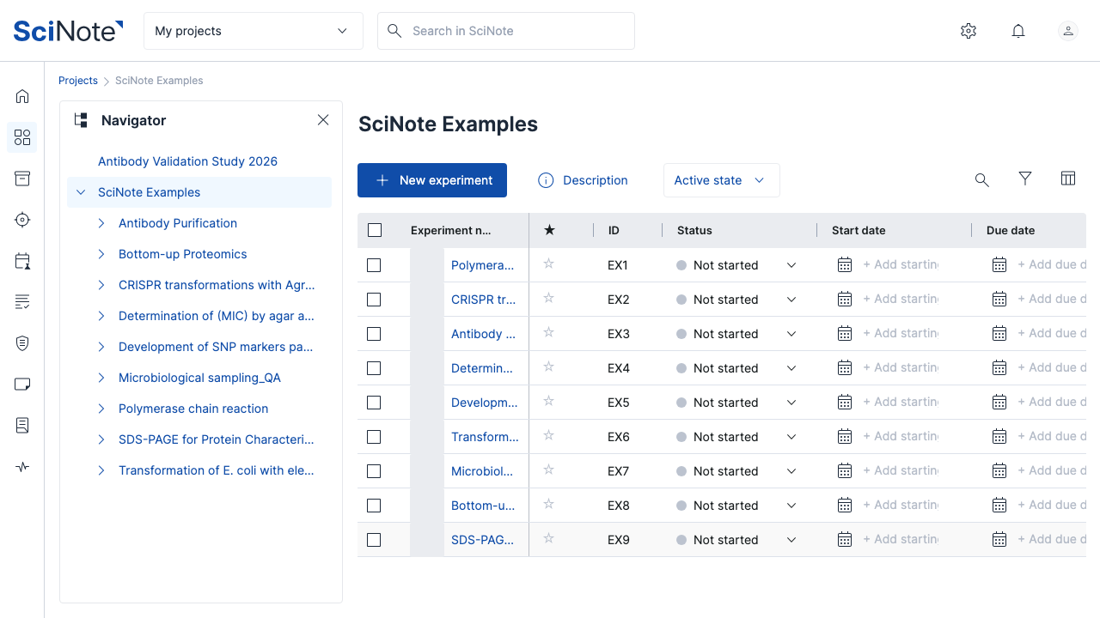Click the table search magnifier icon
Viewport: 1100px width, 618px height.
pyautogui.click(x=982, y=180)
